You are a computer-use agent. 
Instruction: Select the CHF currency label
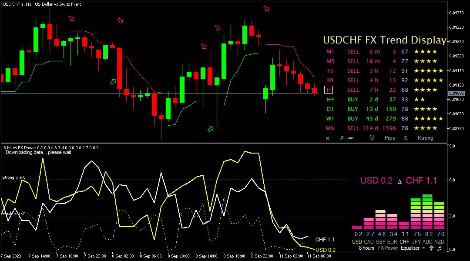click(x=404, y=241)
